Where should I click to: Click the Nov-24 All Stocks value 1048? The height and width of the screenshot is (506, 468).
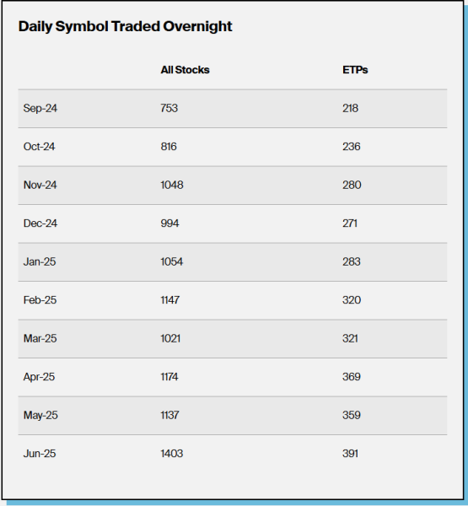172,185
